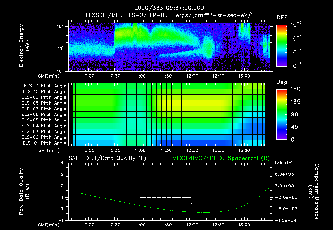
Task: Click GMT(min) label under the data quality panel
Action: (x=49, y=225)
